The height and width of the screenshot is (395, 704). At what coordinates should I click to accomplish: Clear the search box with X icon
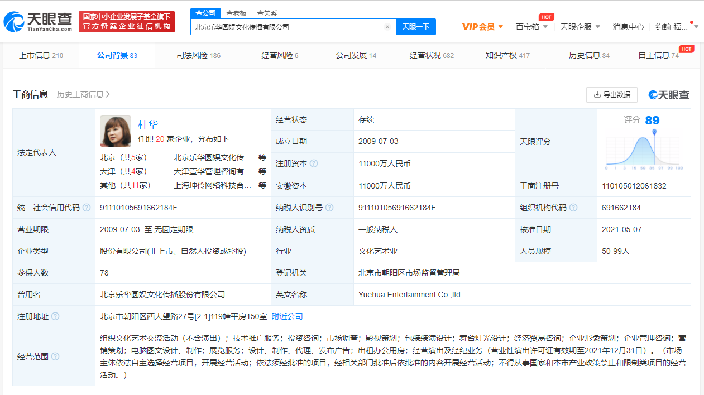(387, 27)
